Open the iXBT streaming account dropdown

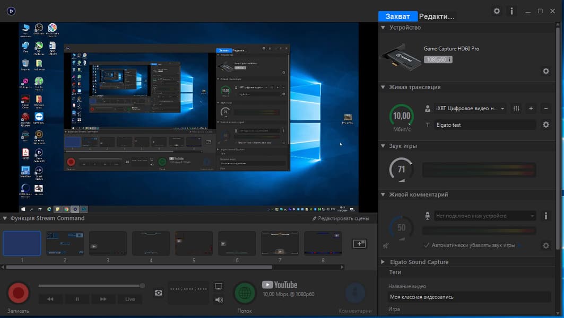(470, 108)
